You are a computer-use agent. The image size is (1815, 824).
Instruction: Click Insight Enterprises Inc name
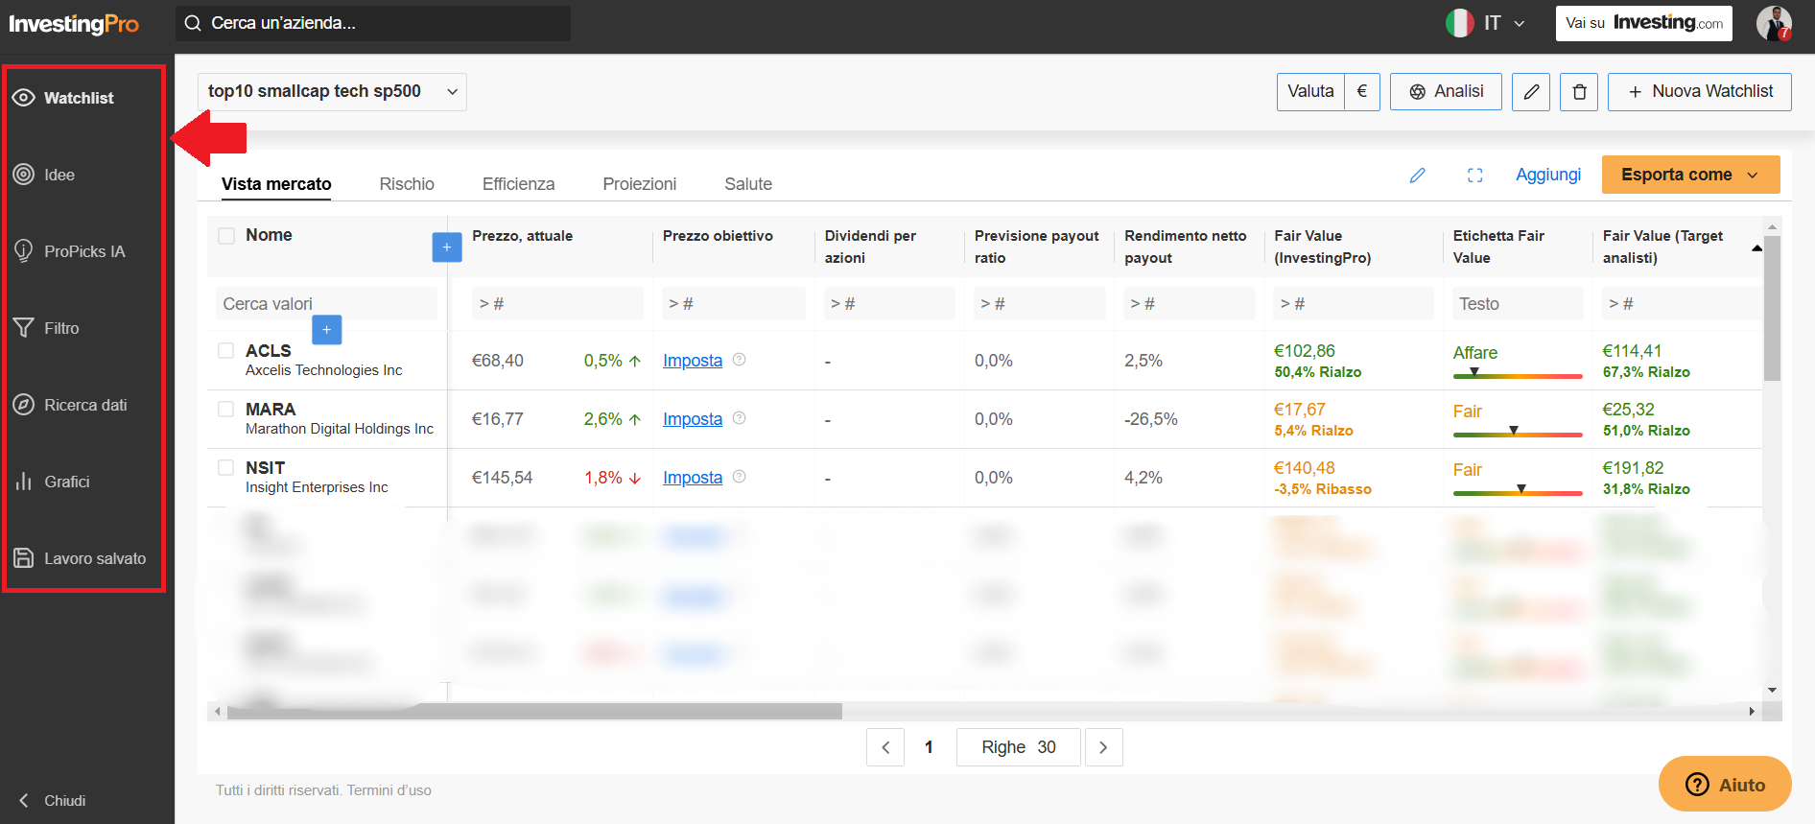pos(317,487)
